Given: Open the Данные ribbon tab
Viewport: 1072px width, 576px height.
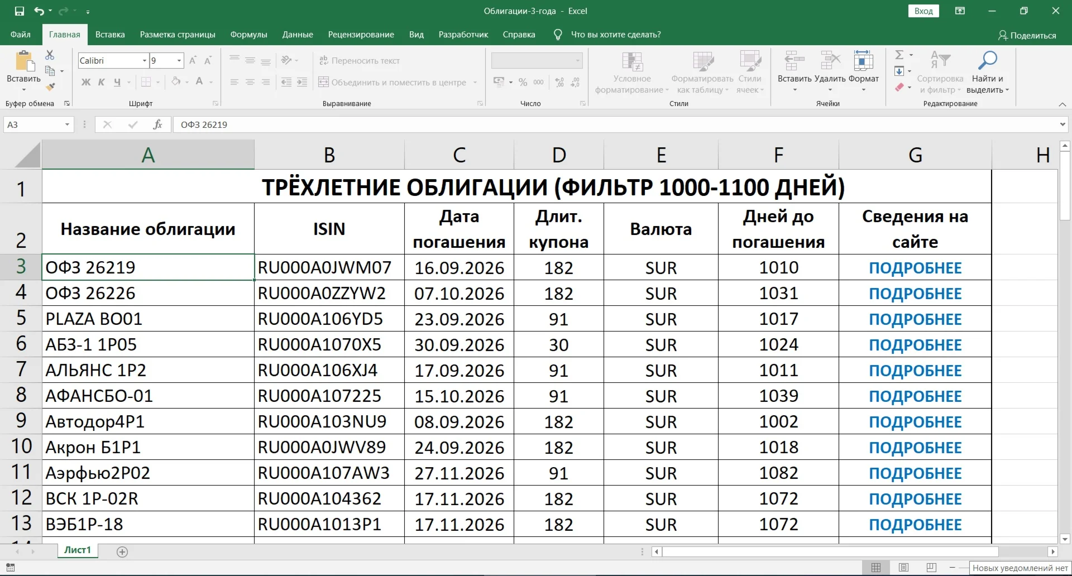Looking at the screenshot, I should pos(298,34).
